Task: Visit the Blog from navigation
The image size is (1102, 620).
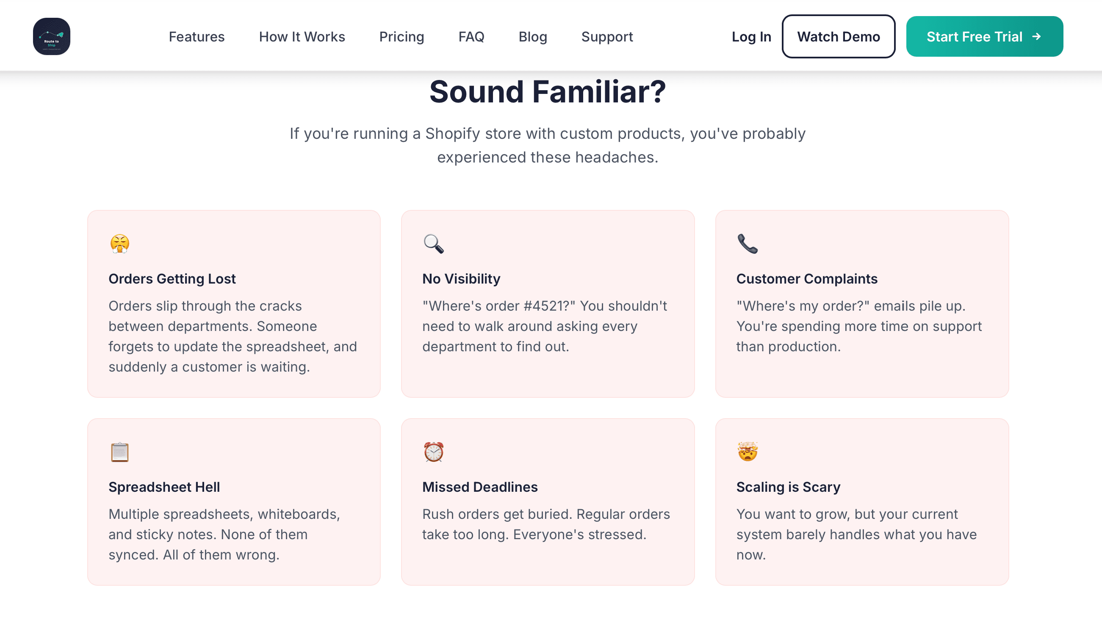Action: [x=533, y=37]
